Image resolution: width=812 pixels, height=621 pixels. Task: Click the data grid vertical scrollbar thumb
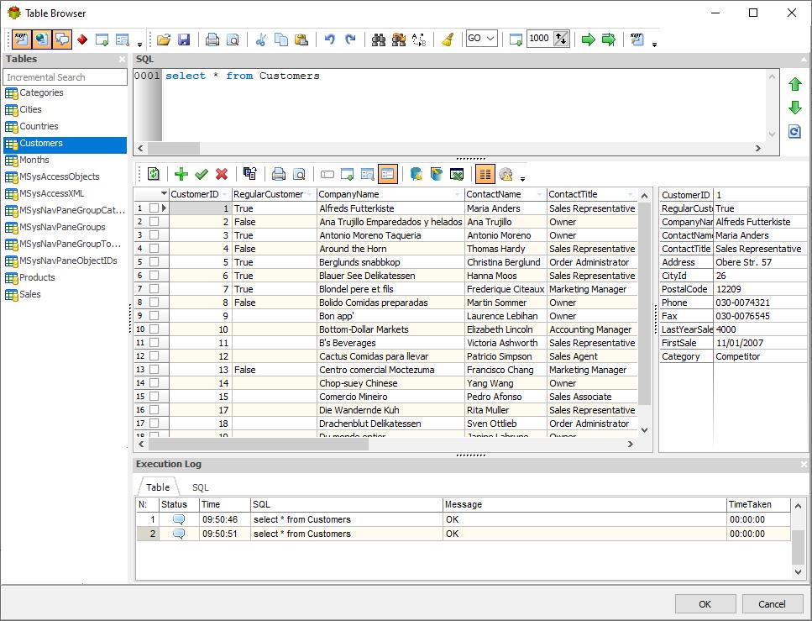(x=644, y=303)
